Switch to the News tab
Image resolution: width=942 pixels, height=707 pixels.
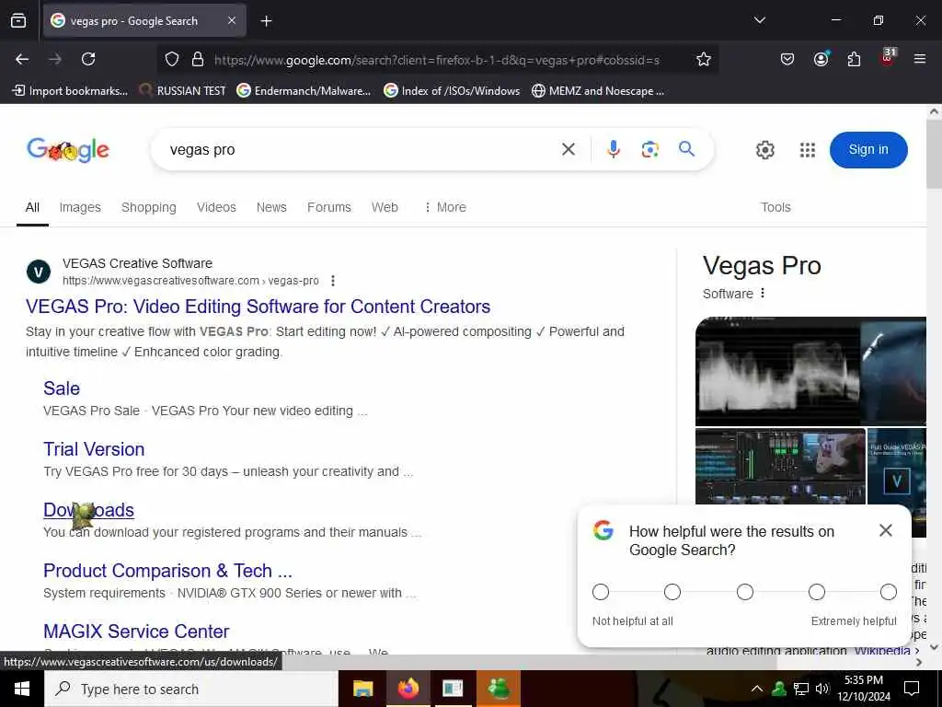pyautogui.click(x=271, y=207)
